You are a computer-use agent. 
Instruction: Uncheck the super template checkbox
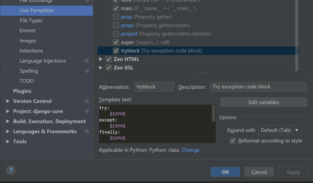tap(116, 42)
